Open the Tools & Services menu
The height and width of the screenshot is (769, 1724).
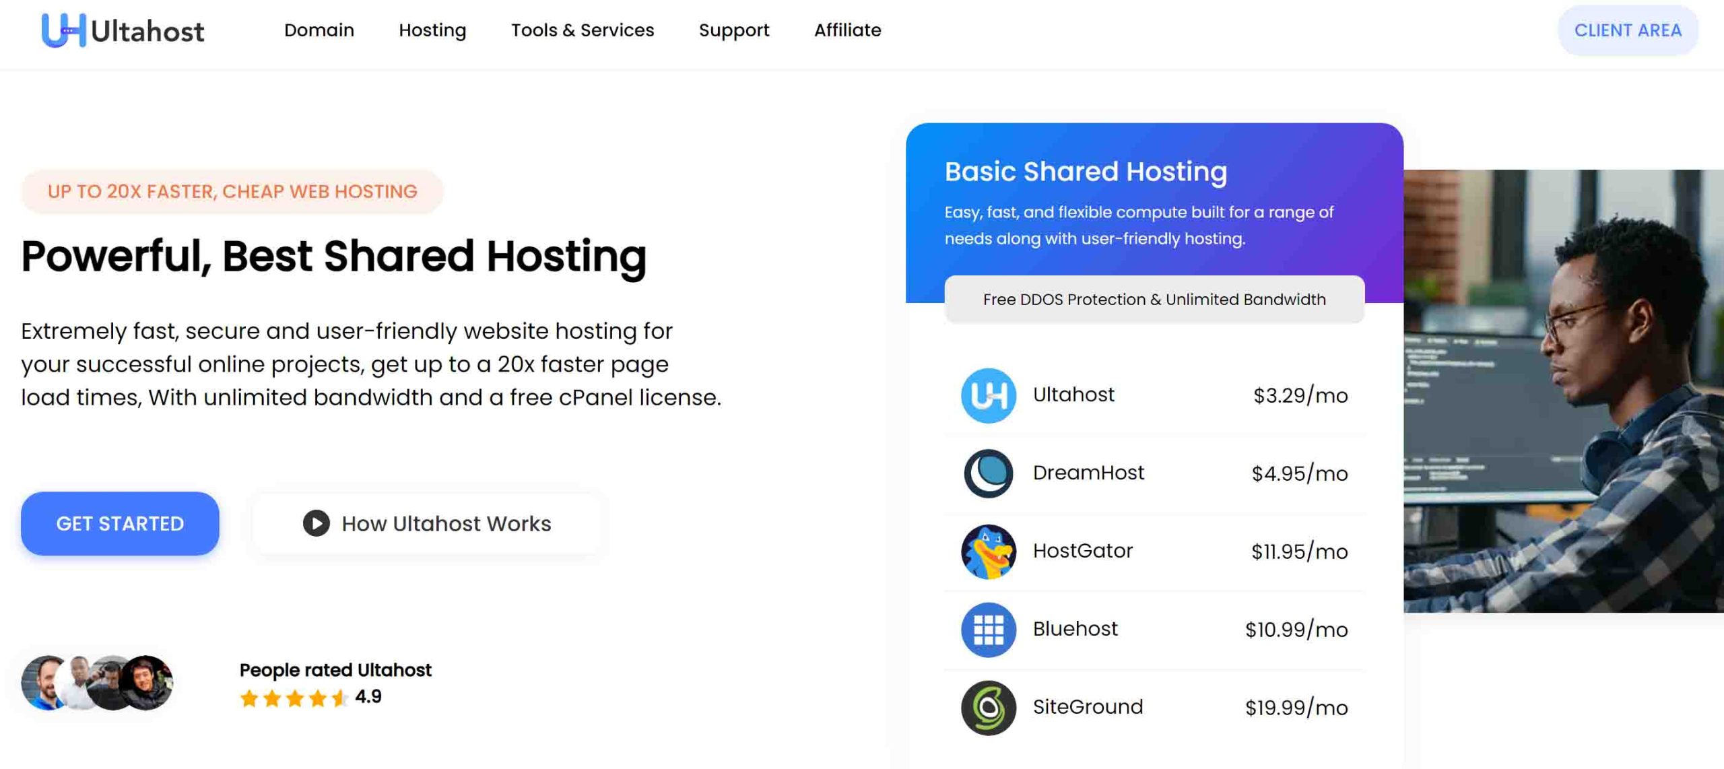(x=583, y=30)
